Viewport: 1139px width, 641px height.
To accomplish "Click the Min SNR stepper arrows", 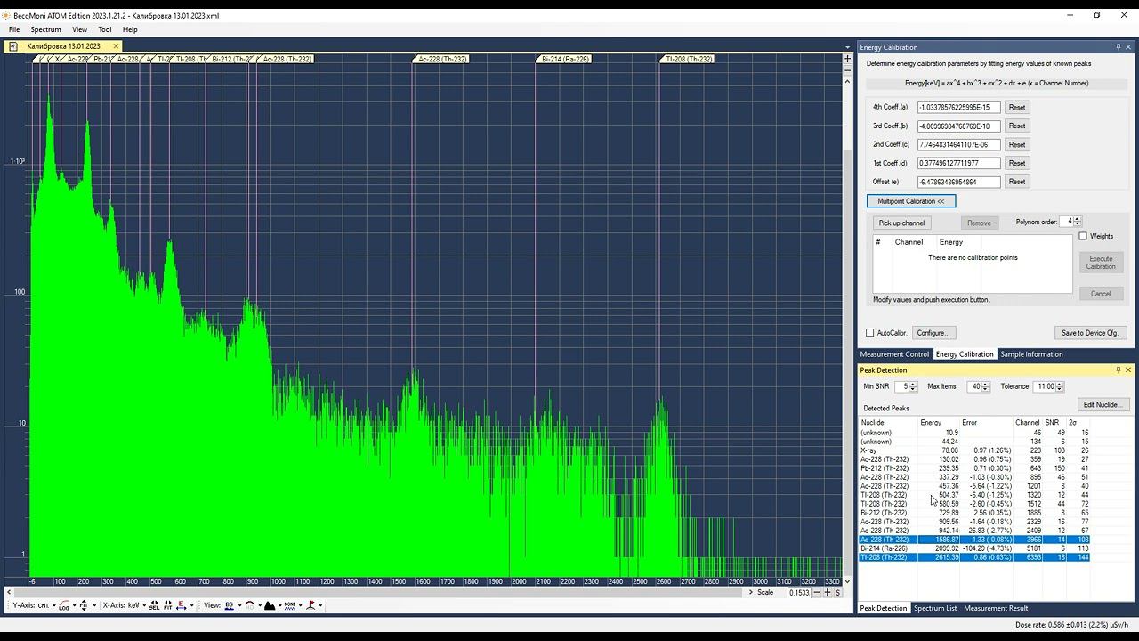I will tap(912, 386).
